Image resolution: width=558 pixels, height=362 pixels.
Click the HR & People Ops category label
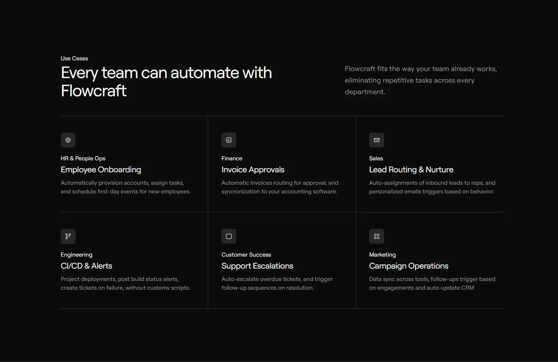point(83,158)
